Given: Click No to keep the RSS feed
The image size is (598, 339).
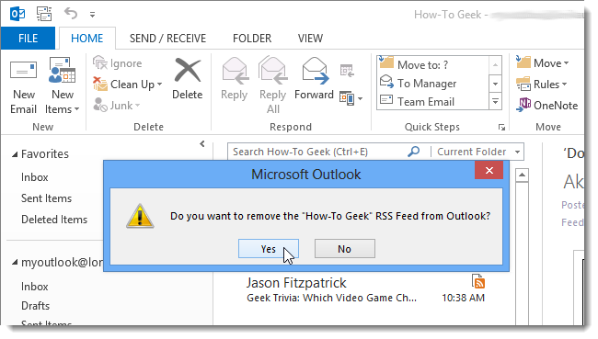Looking at the screenshot, I should point(345,249).
